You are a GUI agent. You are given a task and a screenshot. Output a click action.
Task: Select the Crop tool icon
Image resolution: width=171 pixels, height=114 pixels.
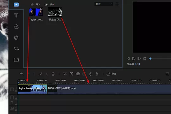(65, 74)
